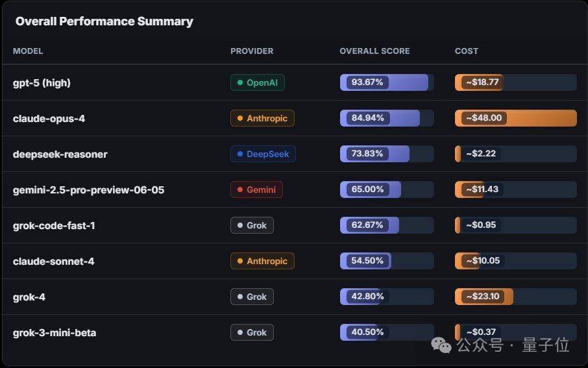Viewport: 588px width, 368px height.
Task: Sort by the OVERALL SCORE column header
Action: point(374,51)
